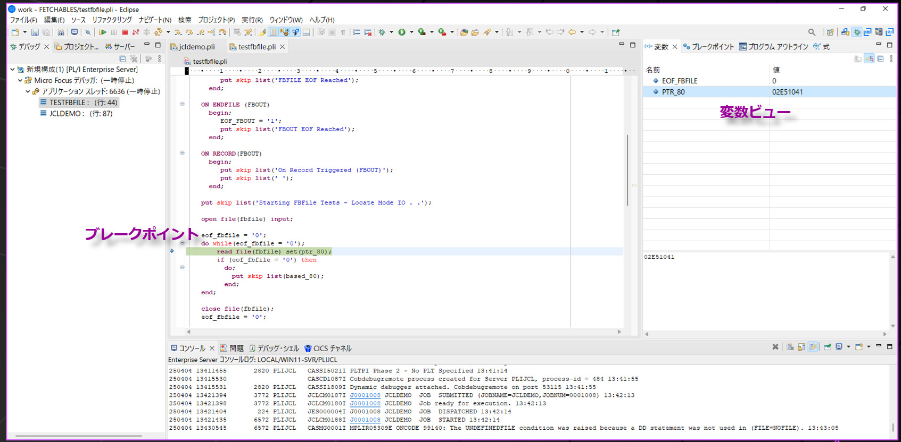Collapse the Micro Focus デバッガ tree node
901x442 pixels.
click(20, 81)
